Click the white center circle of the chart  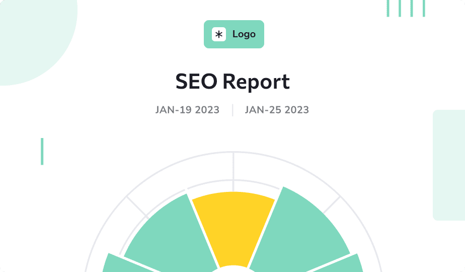click(x=234, y=269)
